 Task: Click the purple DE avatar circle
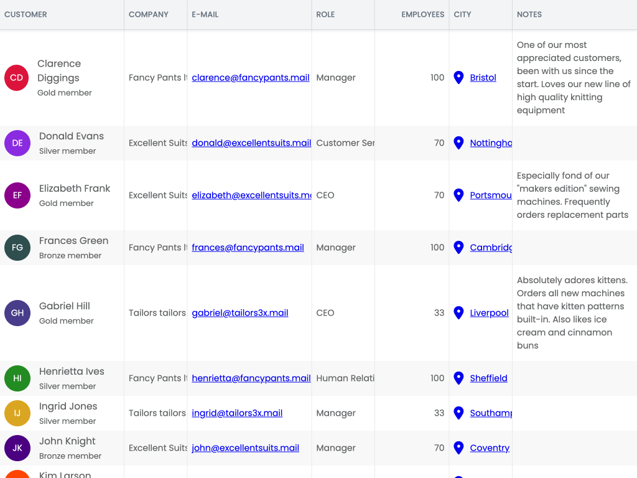(x=17, y=143)
